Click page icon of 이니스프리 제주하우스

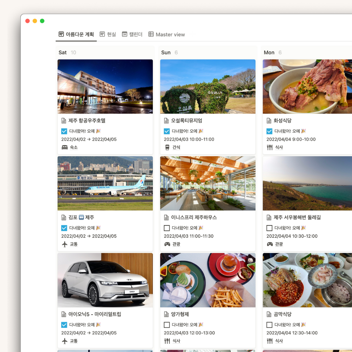[x=166, y=217]
